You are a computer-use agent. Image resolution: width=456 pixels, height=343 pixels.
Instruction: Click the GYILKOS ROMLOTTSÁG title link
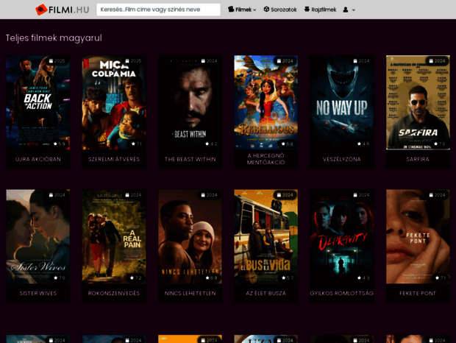(342, 293)
